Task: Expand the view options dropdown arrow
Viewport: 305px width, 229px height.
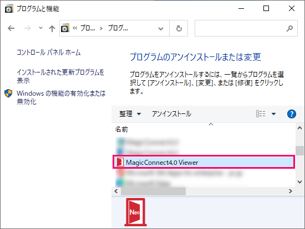Action: (274, 114)
